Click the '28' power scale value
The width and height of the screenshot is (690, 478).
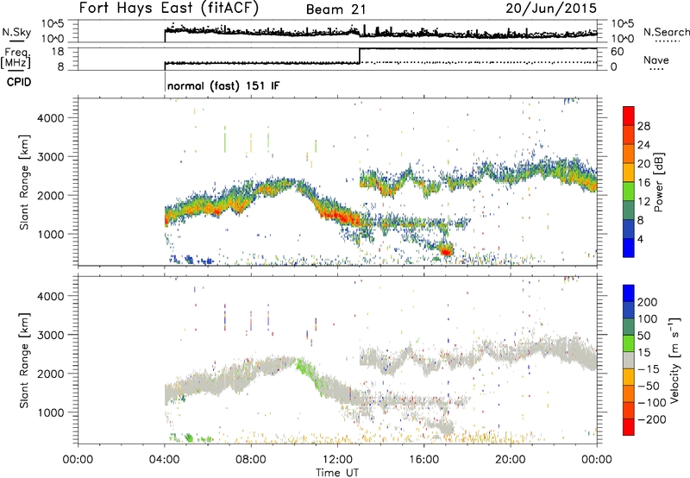(643, 126)
